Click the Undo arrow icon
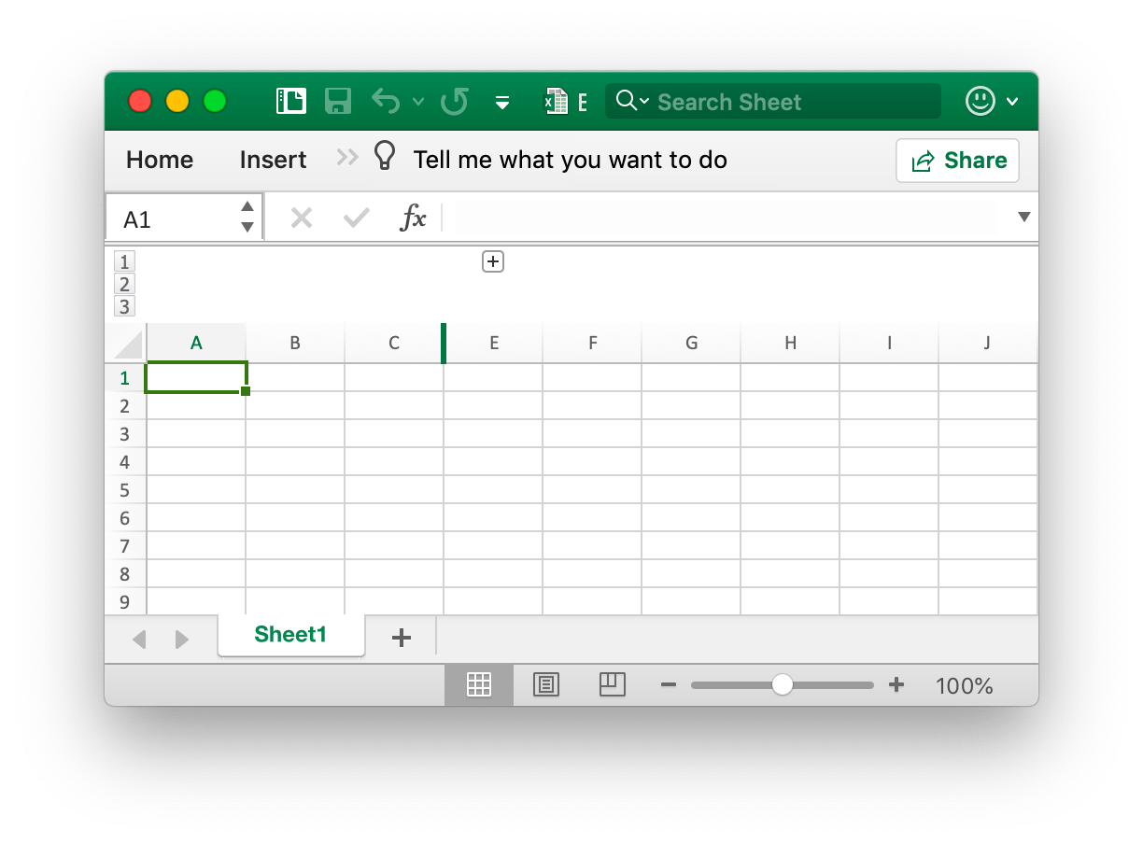 pos(386,101)
